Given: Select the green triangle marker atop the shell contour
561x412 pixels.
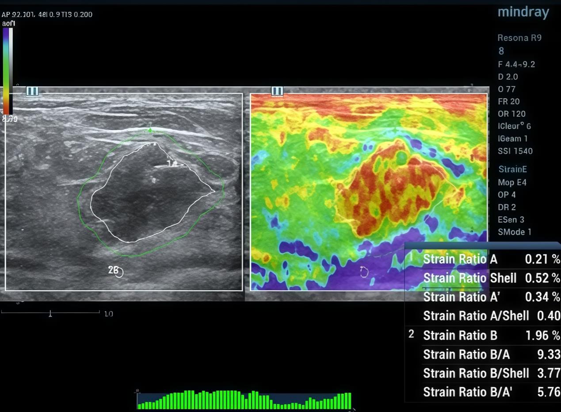Looking at the screenshot, I should click(150, 130).
